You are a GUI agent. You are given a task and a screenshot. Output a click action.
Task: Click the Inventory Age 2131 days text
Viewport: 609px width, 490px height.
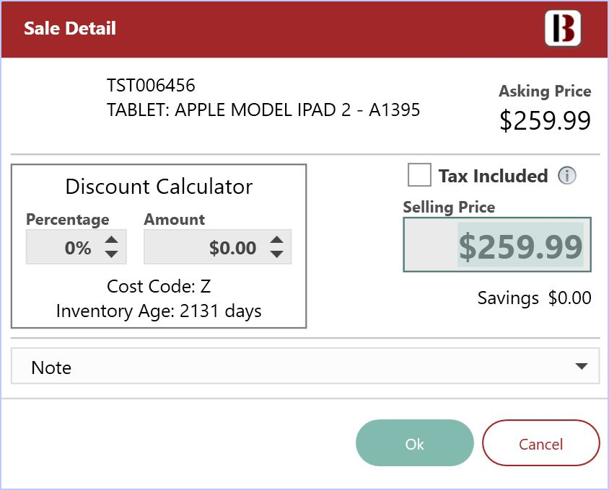tap(159, 311)
